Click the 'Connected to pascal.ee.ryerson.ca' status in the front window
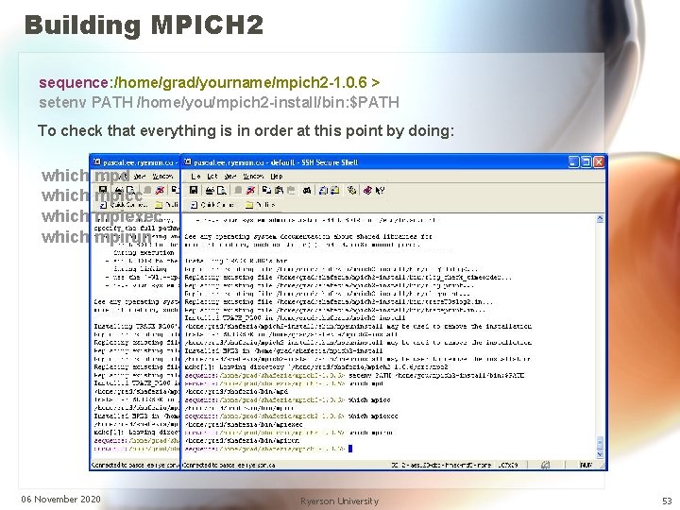Screen dimensions: 680x510 pyautogui.click(x=229, y=465)
